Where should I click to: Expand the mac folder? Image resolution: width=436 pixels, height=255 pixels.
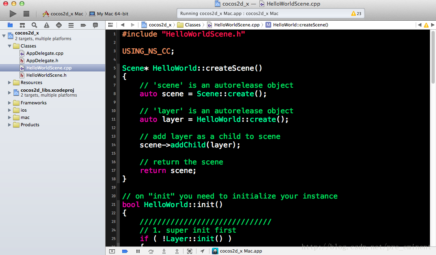pos(10,117)
